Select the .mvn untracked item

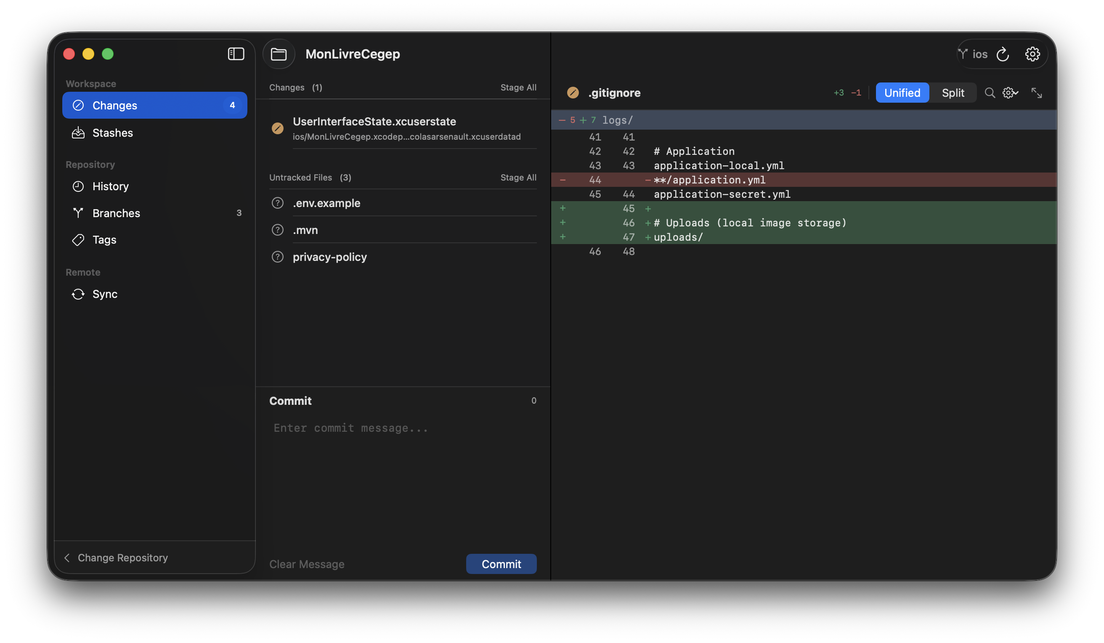403,230
